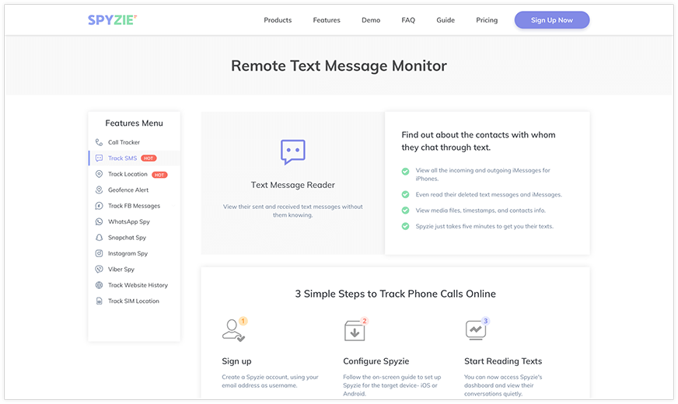Click green check beside 'Spyzie just takes five minutes'

(x=405, y=226)
